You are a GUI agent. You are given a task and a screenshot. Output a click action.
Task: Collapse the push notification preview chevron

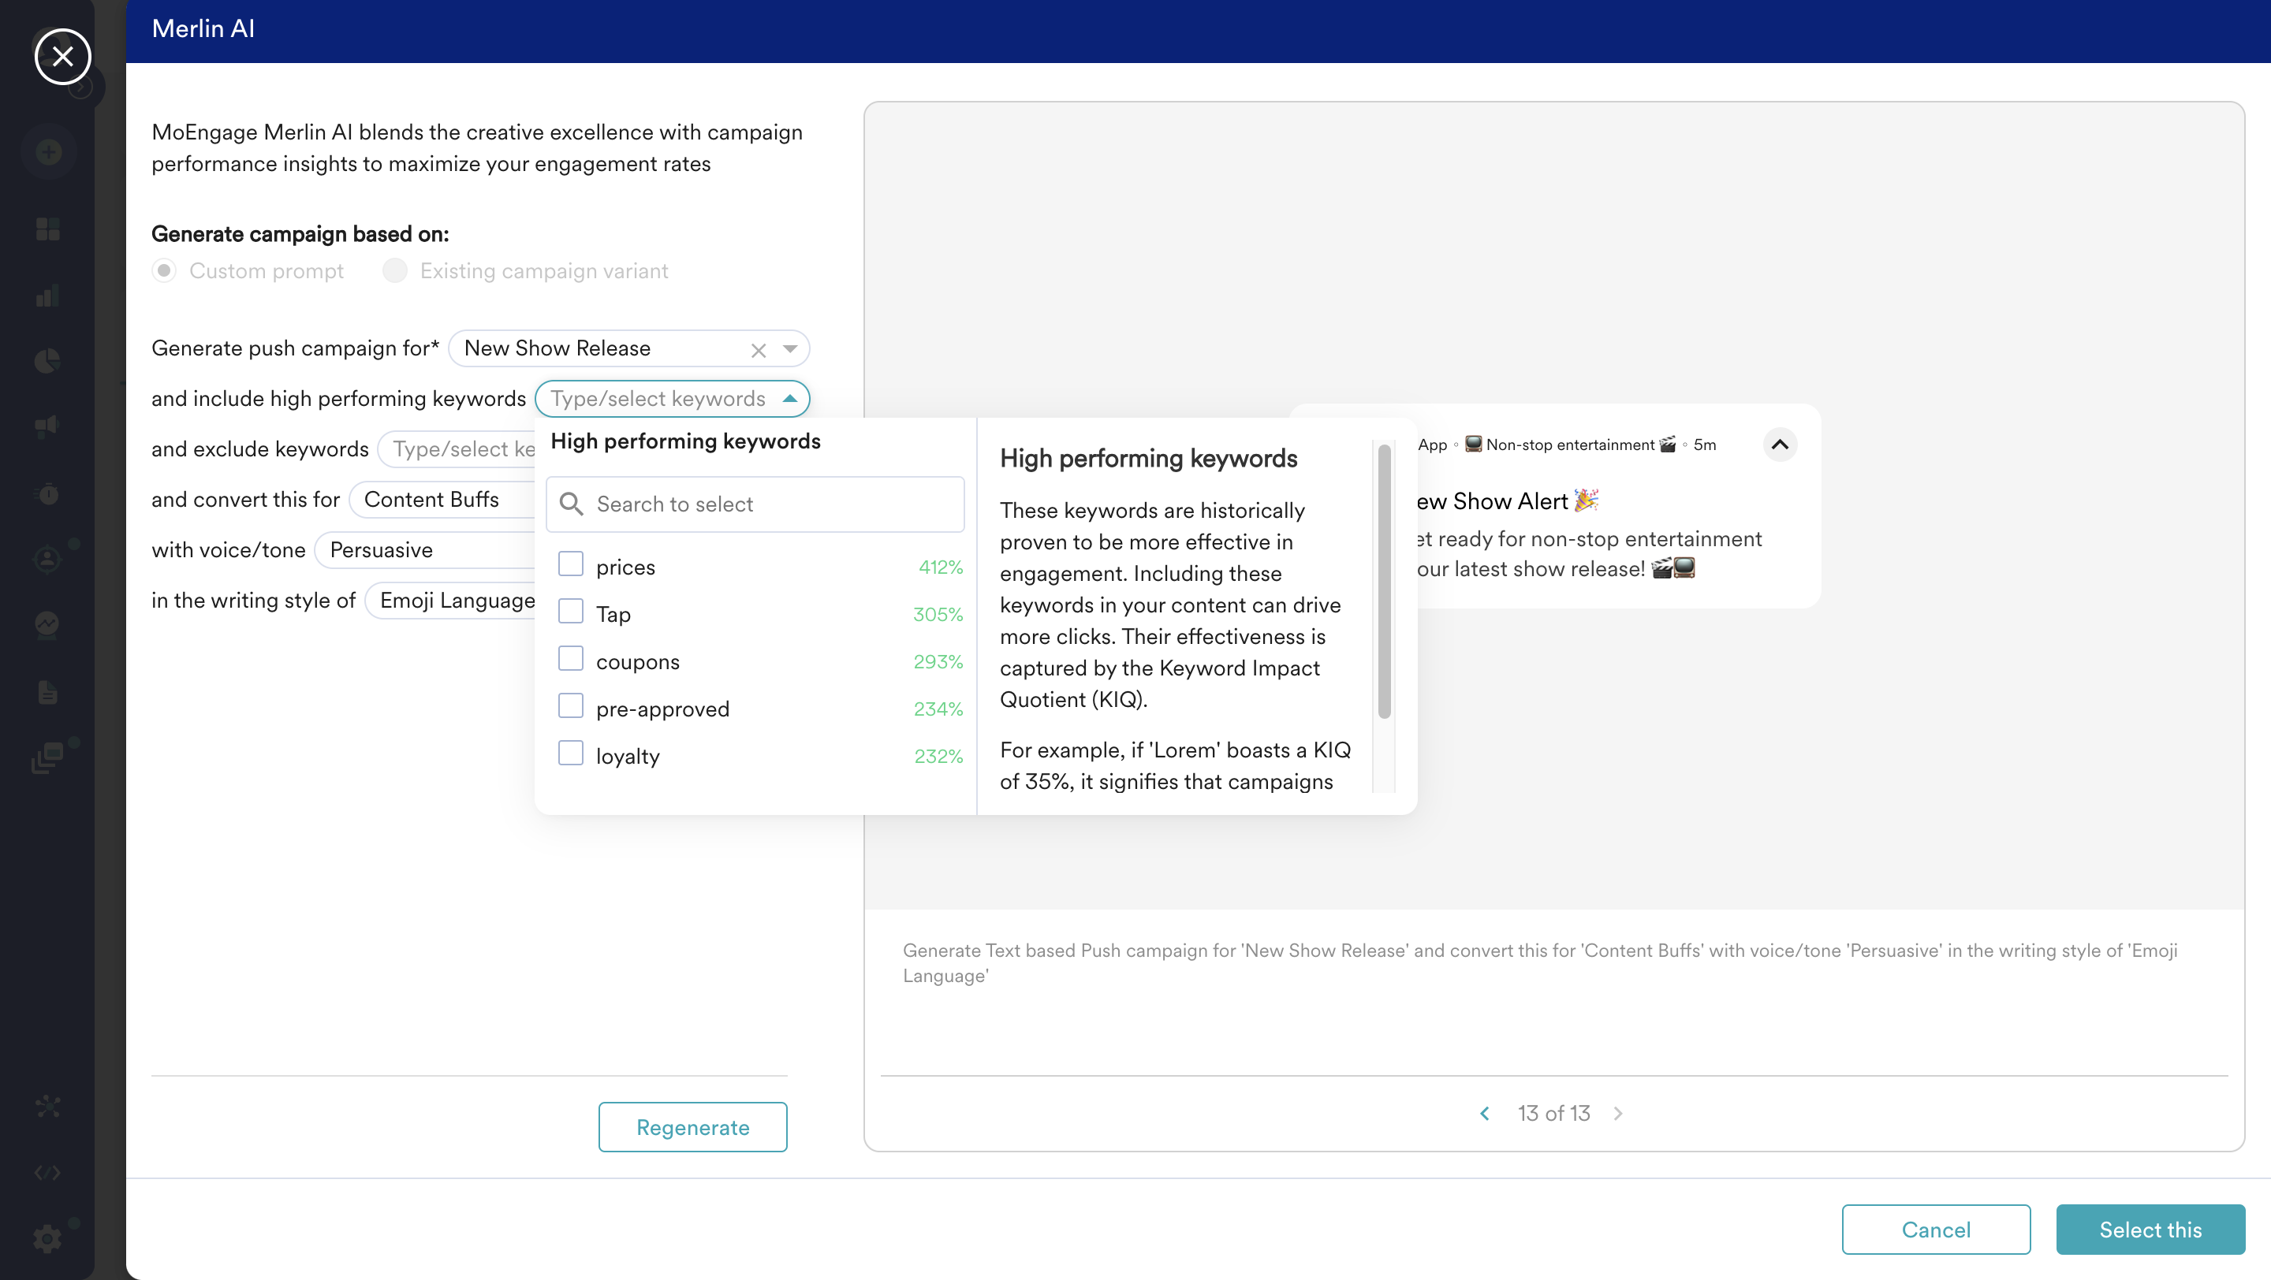(x=1780, y=444)
